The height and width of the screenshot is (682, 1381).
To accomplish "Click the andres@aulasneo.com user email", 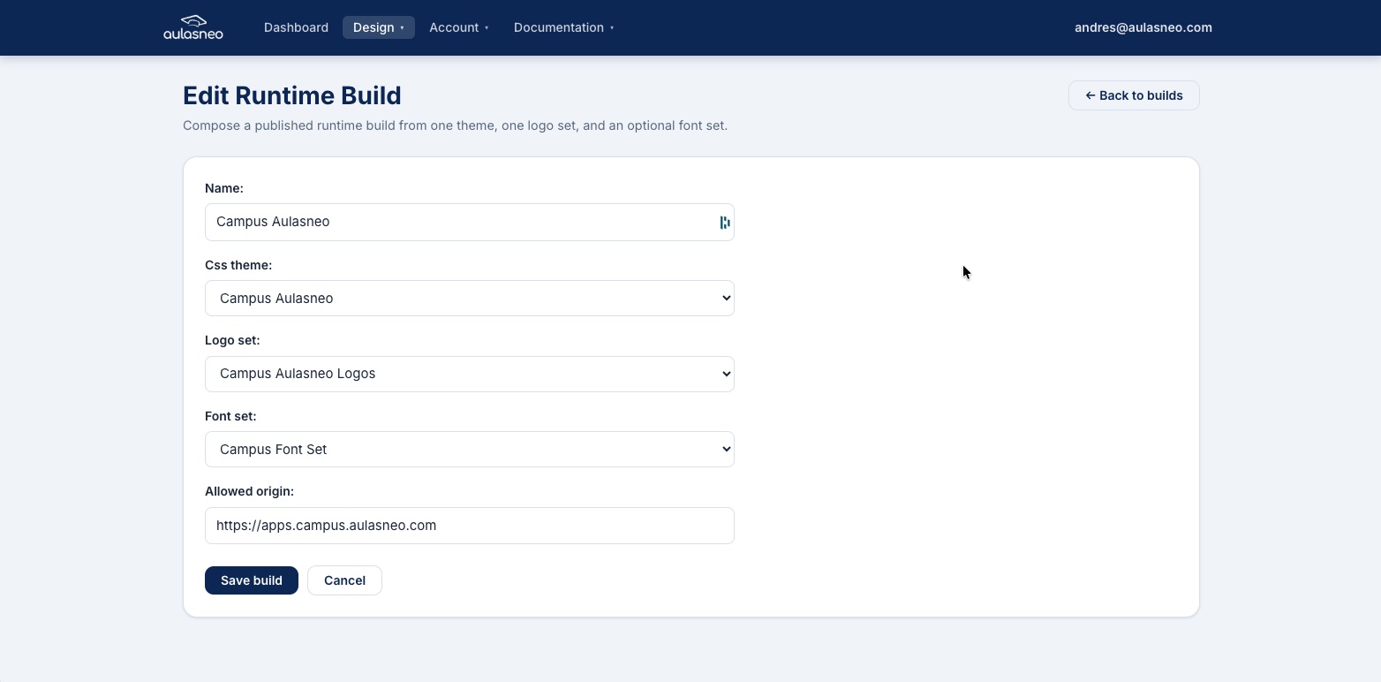I will 1143,27.
